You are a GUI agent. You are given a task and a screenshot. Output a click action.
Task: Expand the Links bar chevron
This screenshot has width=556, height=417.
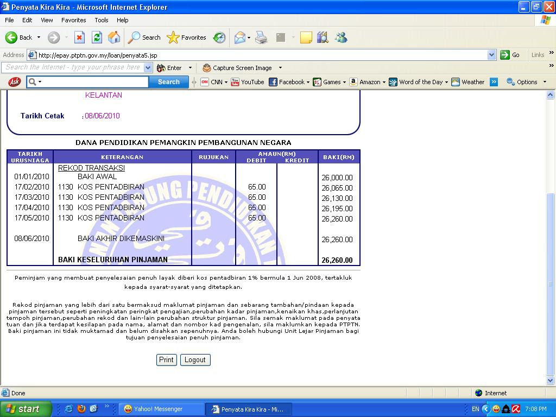(x=552, y=53)
